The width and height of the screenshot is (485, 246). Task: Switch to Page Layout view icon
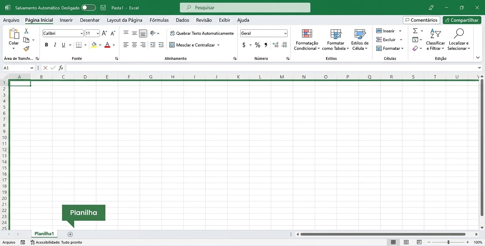coord(406,242)
